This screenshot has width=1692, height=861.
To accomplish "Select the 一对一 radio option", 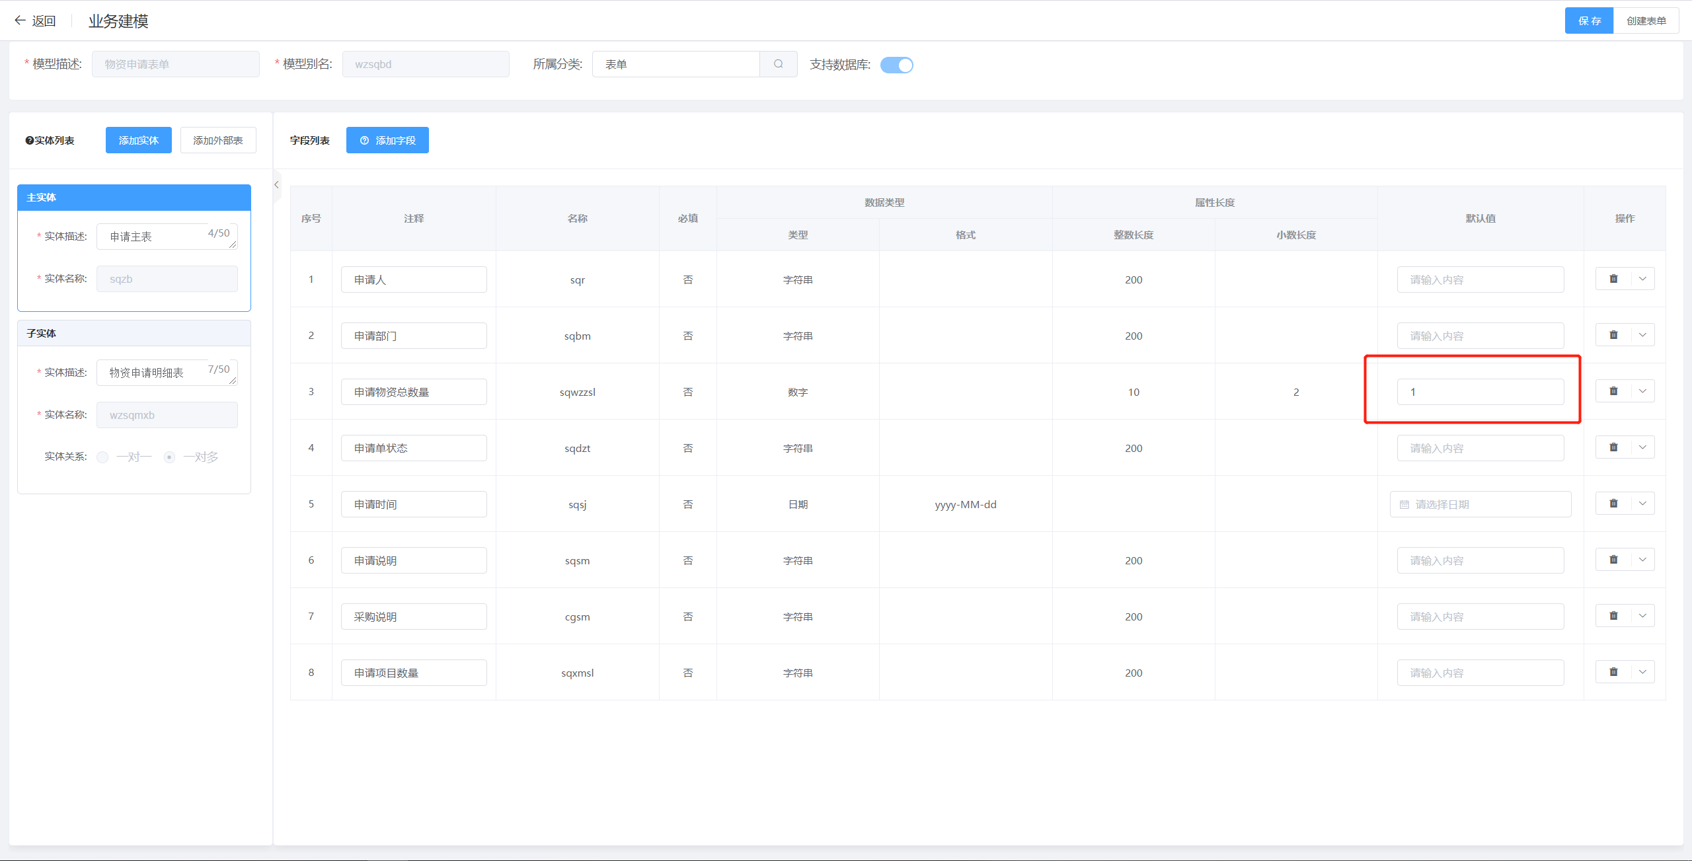I will [102, 457].
